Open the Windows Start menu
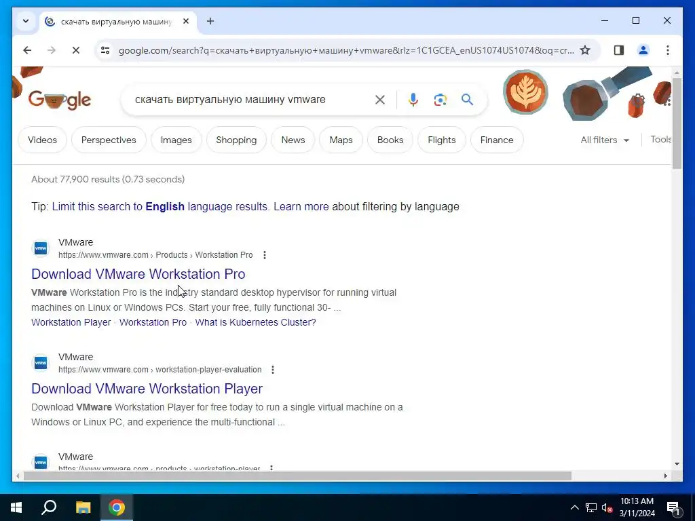The height and width of the screenshot is (521, 695). (x=16, y=507)
